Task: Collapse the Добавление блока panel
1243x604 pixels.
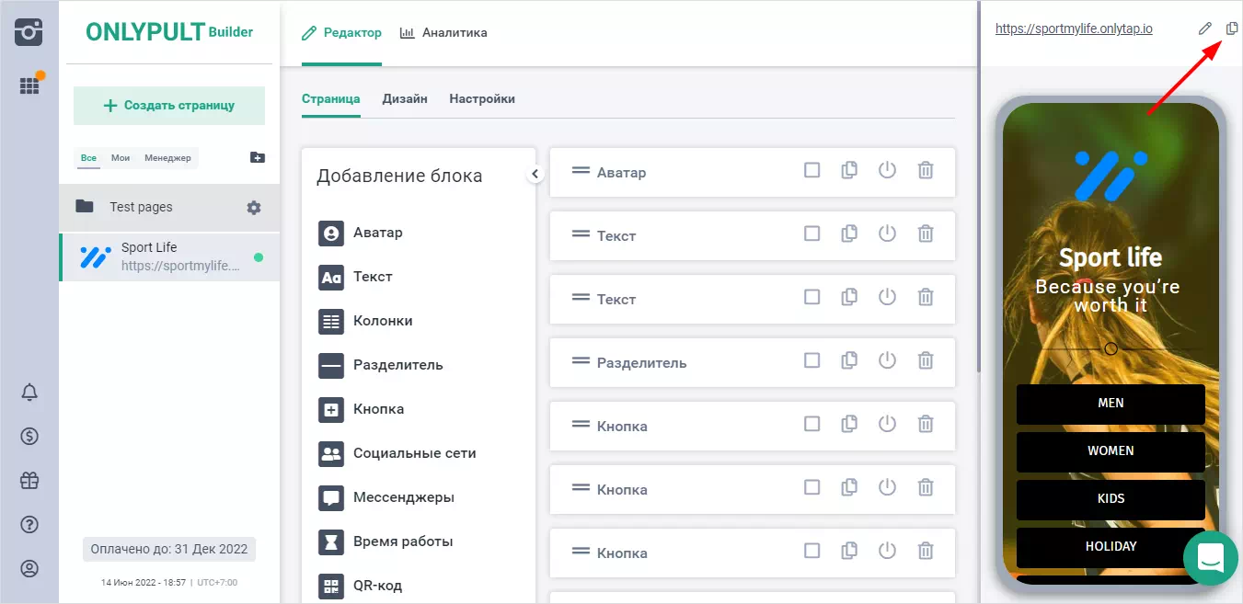Action: 535,174
